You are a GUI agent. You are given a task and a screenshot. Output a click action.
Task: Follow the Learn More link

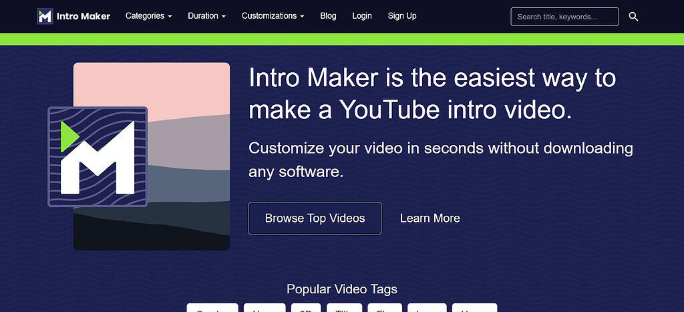tap(430, 218)
